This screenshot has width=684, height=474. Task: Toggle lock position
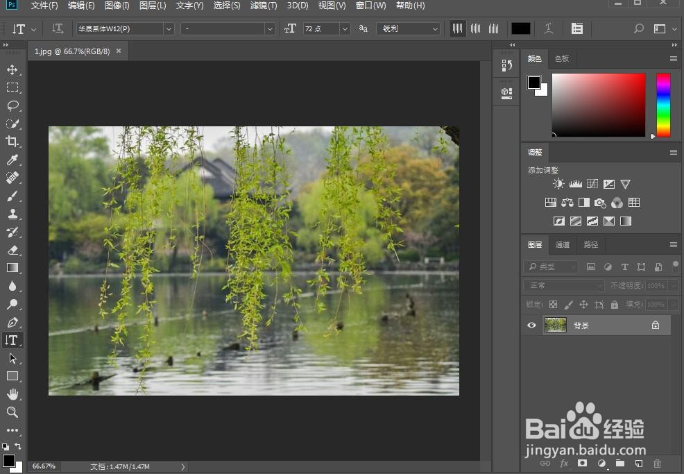[583, 305]
